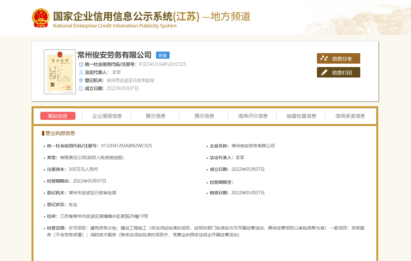Viewport: 411px width, 261px height.
Task: Click the legal representative person icon
Action: (81, 72)
